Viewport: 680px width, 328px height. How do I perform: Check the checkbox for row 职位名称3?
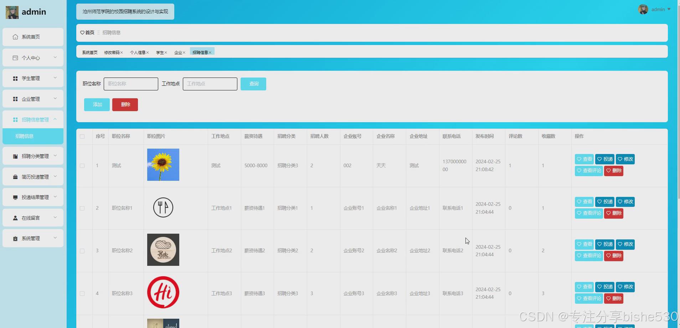click(82, 293)
